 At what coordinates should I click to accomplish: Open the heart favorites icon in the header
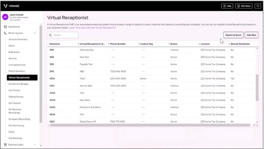257,6
